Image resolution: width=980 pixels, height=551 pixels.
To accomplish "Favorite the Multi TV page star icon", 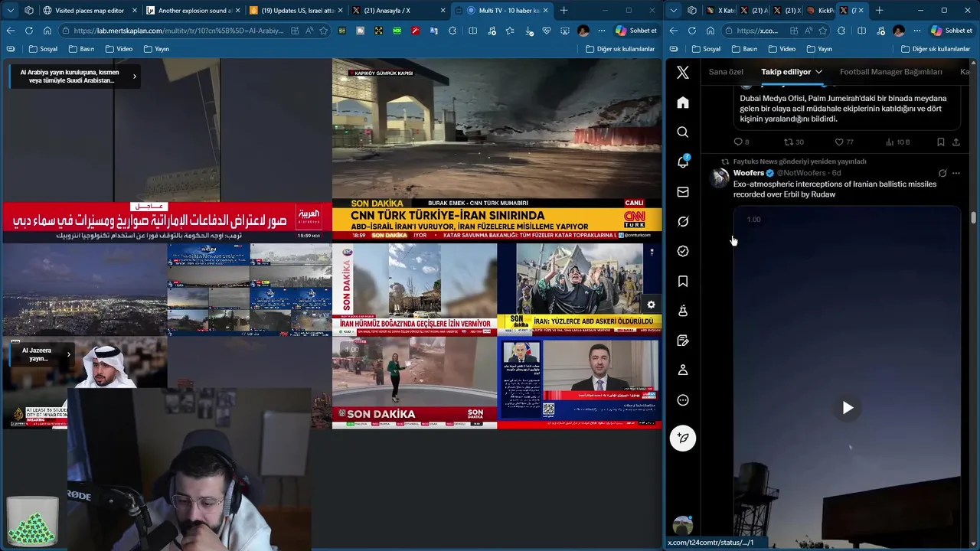I will click(x=324, y=31).
